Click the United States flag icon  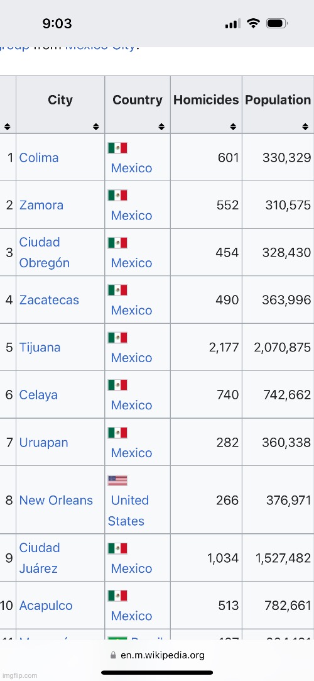coord(117,480)
